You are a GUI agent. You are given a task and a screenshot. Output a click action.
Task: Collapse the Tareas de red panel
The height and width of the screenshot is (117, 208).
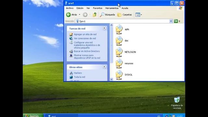coord(104,28)
